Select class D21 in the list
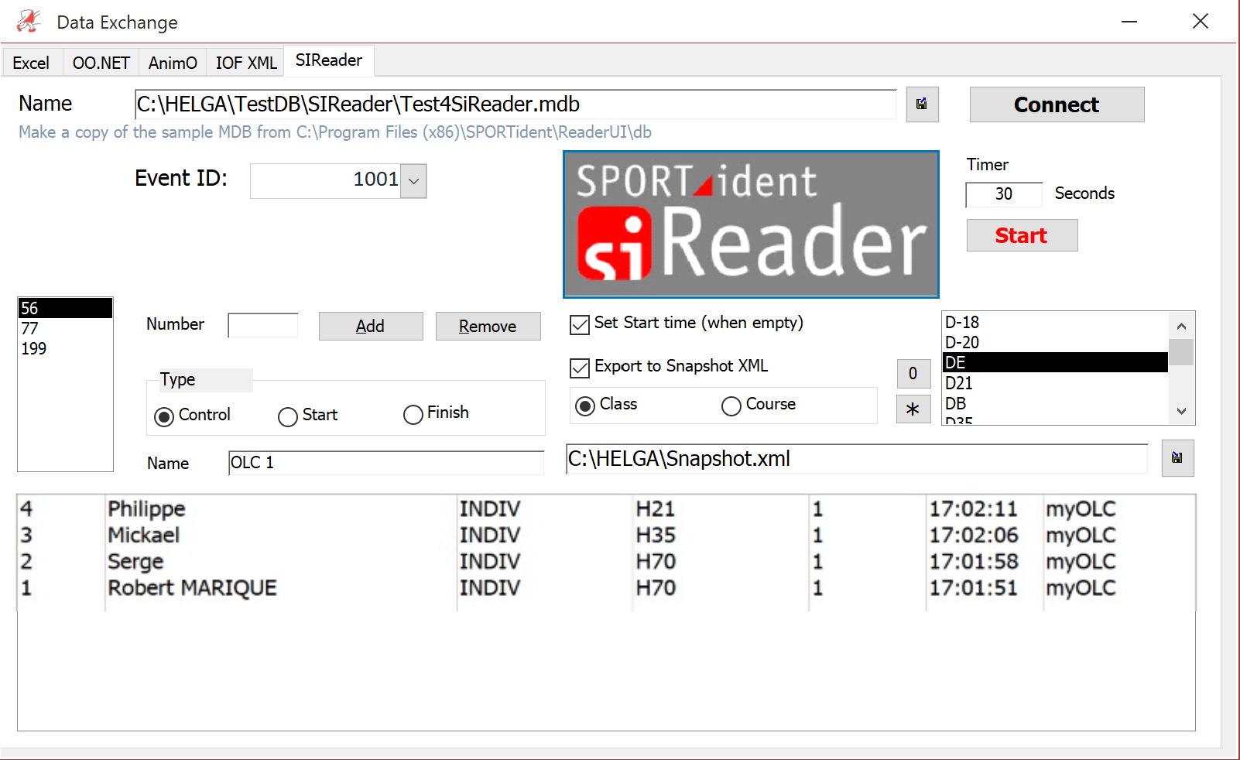This screenshot has width=1240, height=760. [x=1055, y=383]
